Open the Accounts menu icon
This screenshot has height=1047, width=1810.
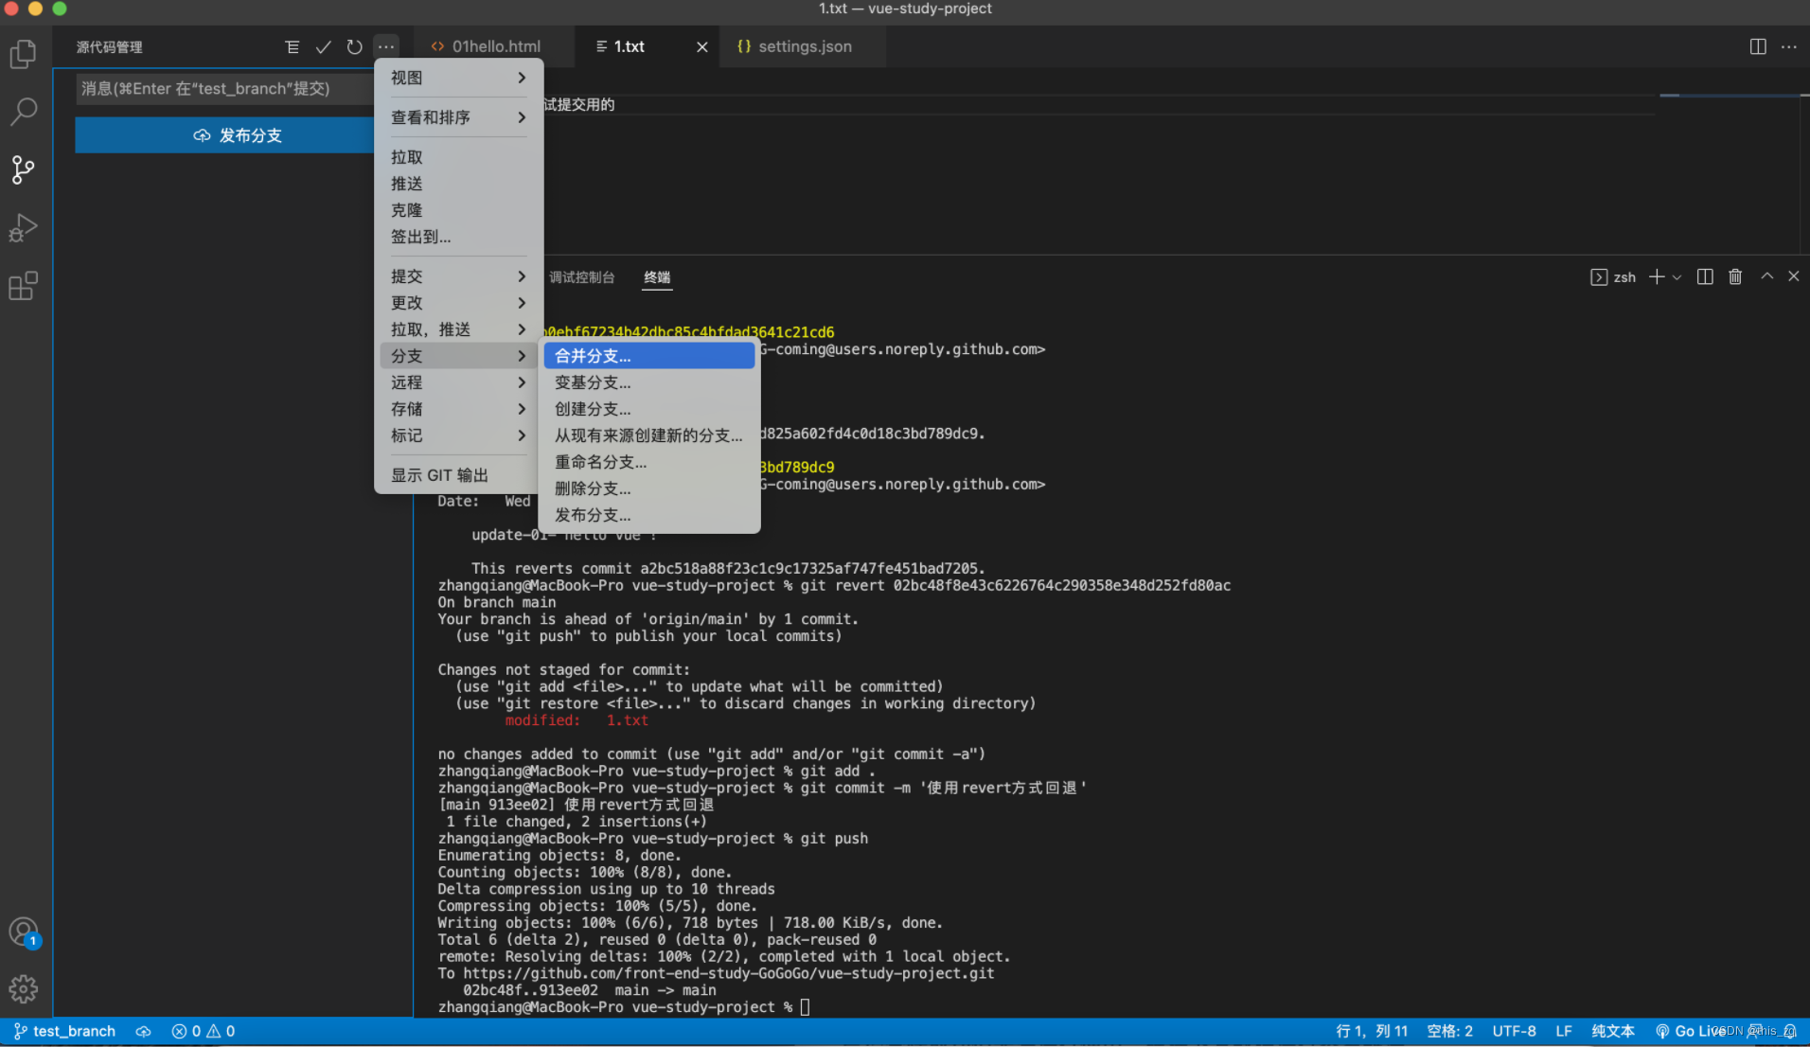tap(24, 932)
